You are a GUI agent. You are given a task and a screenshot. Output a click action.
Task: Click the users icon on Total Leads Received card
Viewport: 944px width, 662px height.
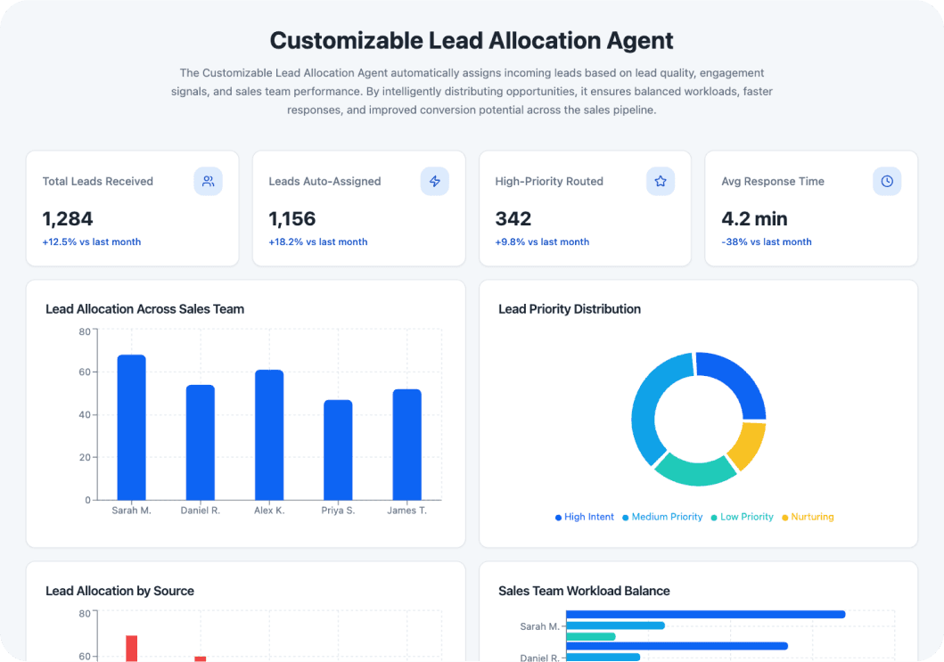tap(208, 181)
